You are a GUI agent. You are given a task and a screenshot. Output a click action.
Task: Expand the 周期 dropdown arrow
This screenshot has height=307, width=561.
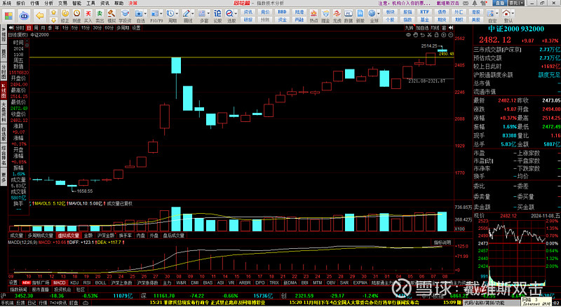(x=177, y=13)
